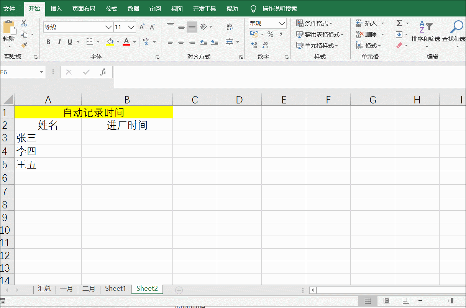
Task: Switch to the 公式 Formulas tab
Action: 112,8
